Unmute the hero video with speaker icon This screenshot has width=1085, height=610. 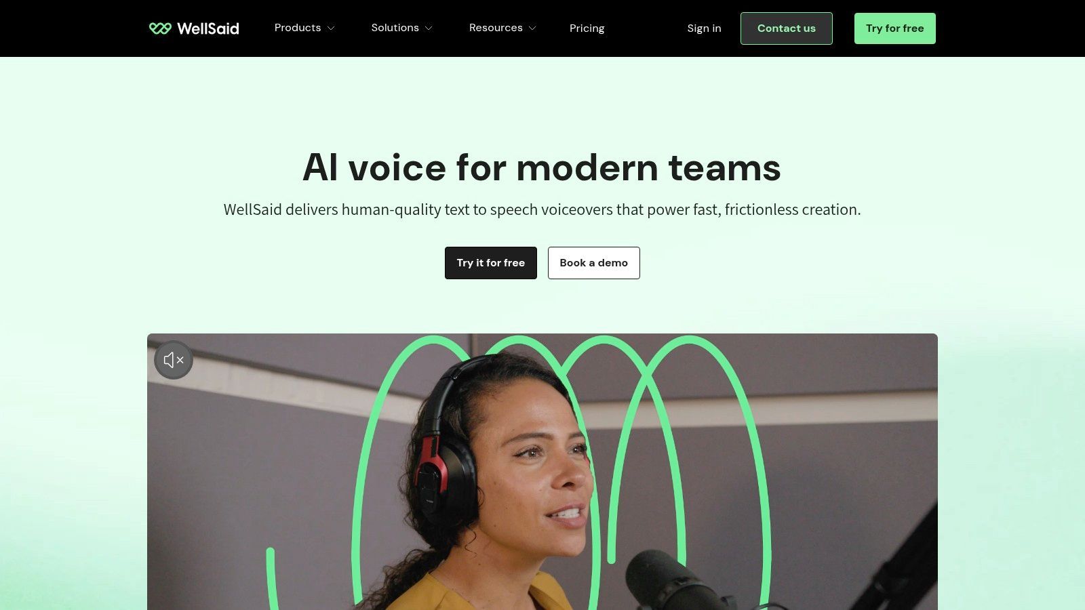(174, 360)
